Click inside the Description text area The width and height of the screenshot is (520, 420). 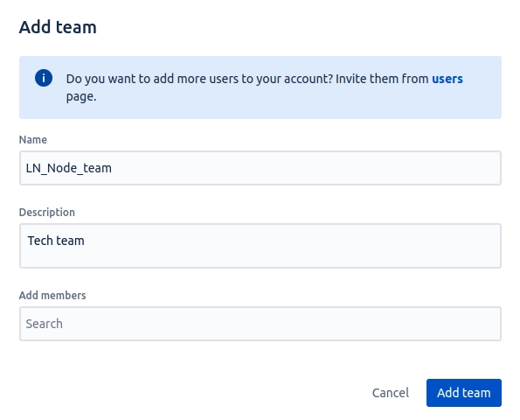[x=260, y=246]
